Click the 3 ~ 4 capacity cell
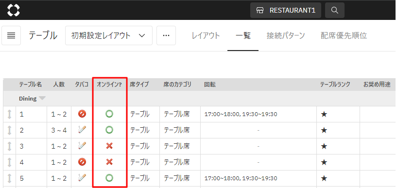 [x=59, y=130]
